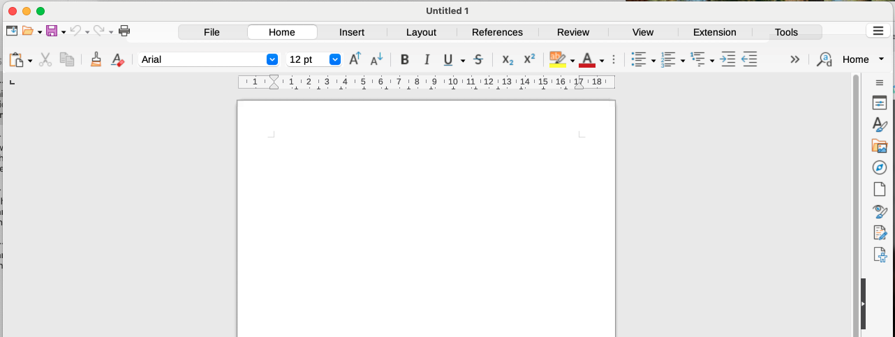The height and width of the screenshot is (337, 895).
Task: Expand the 12 pt font size dropdown
Action: click(335, 60)
